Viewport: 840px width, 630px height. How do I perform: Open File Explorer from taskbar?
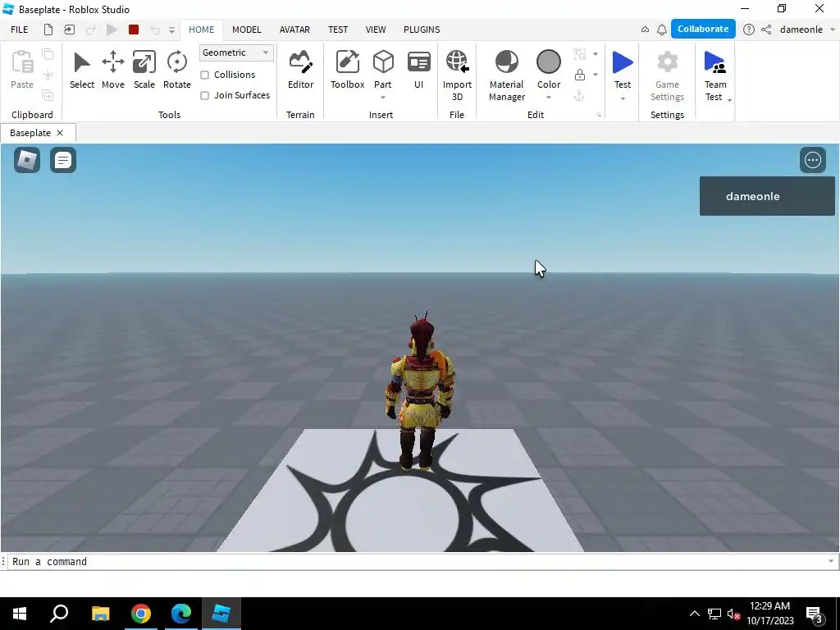pyautogui.click(x=100, y=614)
